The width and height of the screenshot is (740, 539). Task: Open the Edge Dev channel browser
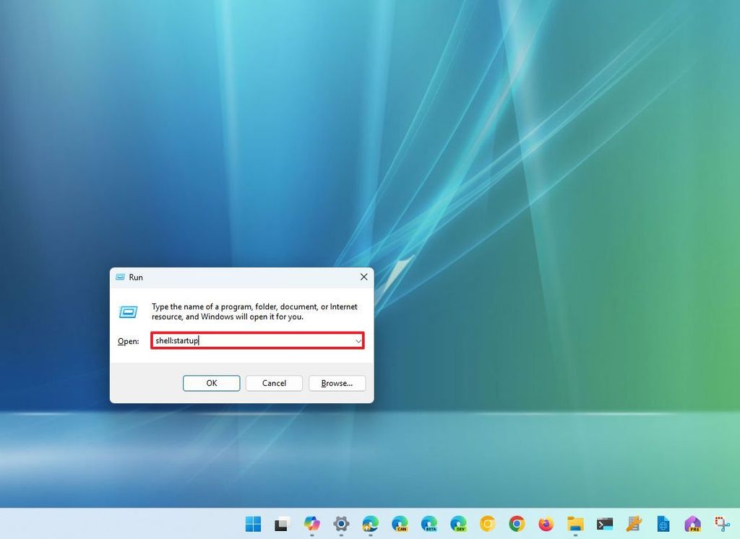[x=458, y=525]
